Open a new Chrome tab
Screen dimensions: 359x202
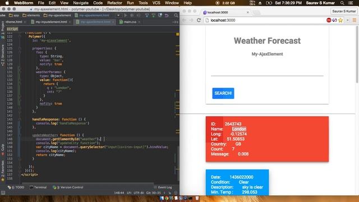click(x=257, y=12)
